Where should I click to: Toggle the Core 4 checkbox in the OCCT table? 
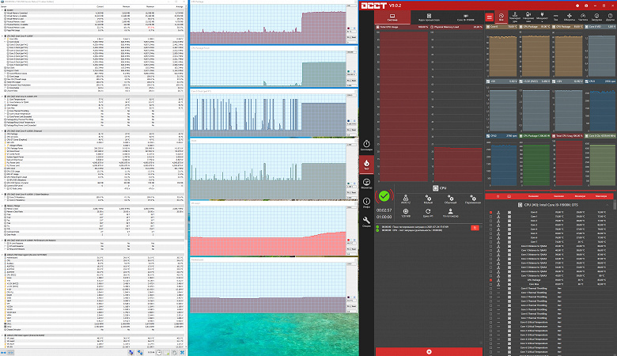coord(490,229)
